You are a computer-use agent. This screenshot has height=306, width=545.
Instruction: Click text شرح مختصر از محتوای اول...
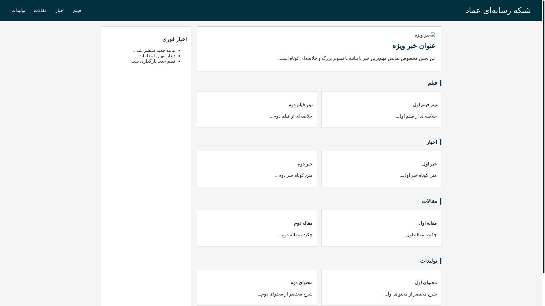(x=409, y=294)
